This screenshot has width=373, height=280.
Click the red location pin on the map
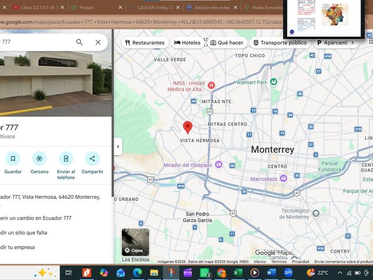[188, 127]
